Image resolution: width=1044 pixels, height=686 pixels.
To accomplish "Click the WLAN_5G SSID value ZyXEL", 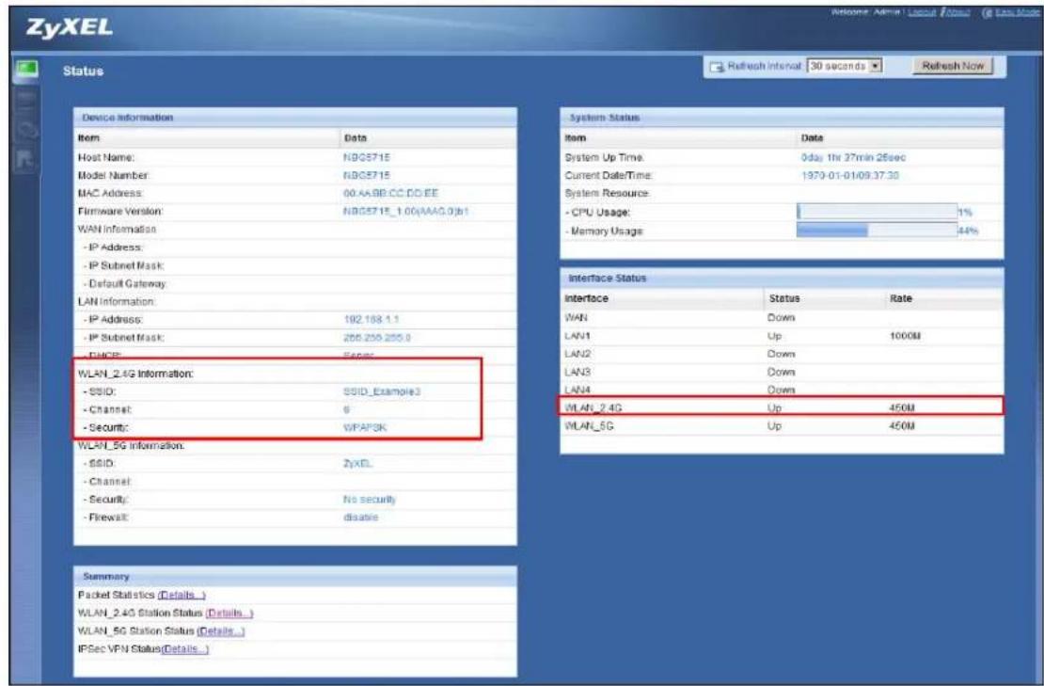I will 357,464.
